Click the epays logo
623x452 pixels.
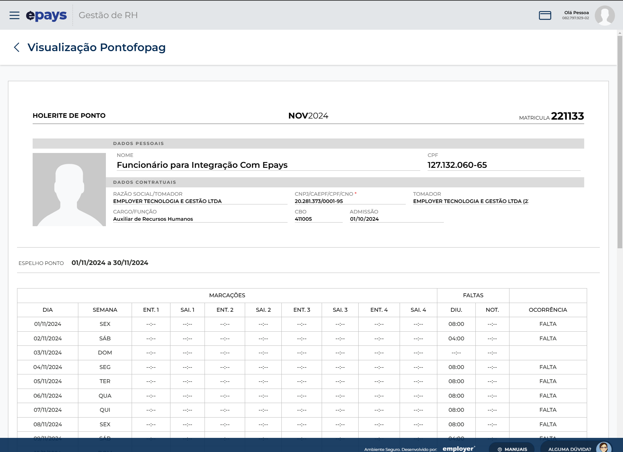pos(46,15)
